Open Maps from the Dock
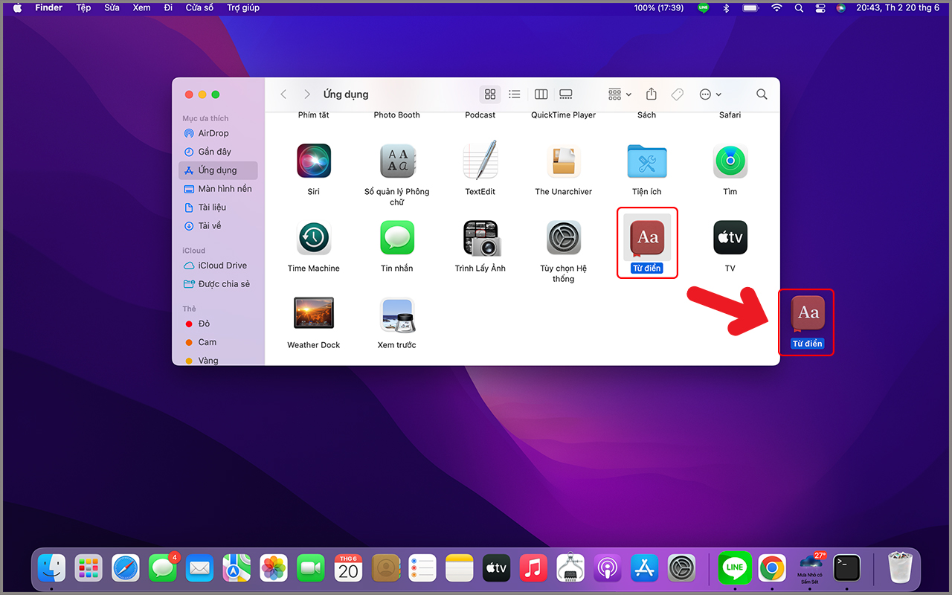 237,569
